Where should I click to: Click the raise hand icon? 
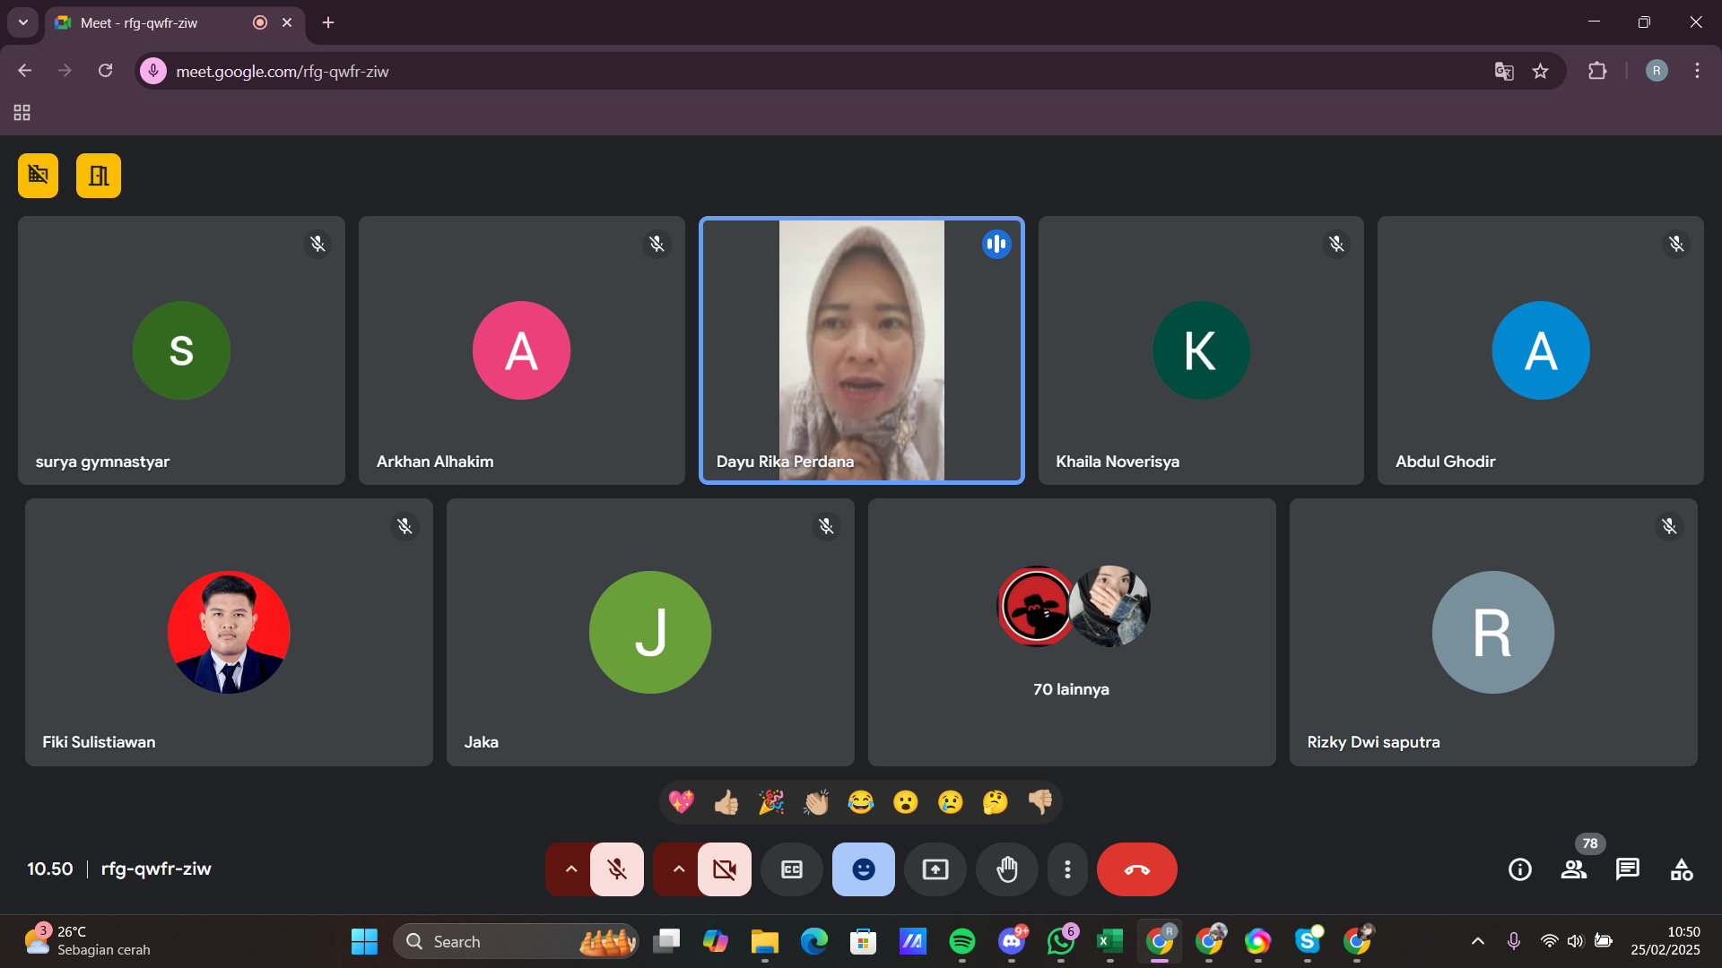pos(1007,869)
